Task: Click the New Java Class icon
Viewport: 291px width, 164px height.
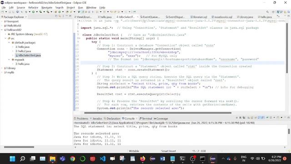Action: tap(60, 12)
